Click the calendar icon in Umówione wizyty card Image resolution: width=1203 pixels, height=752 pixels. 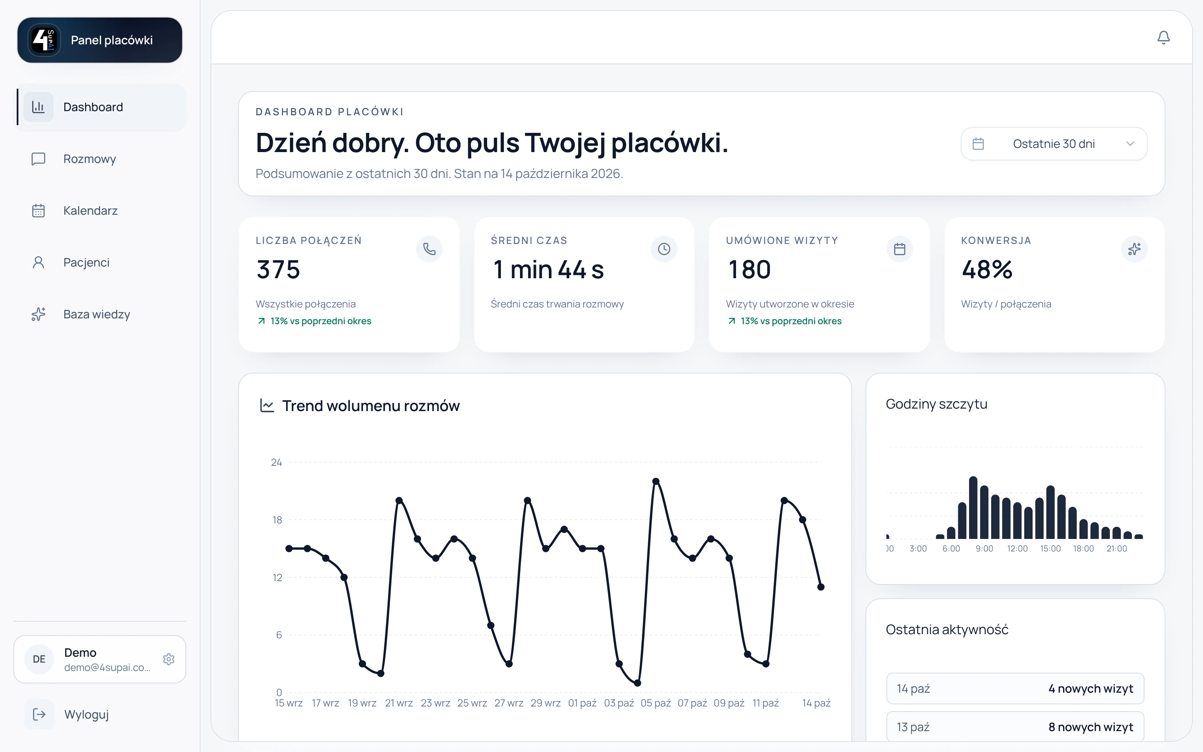tap(899, 249)
